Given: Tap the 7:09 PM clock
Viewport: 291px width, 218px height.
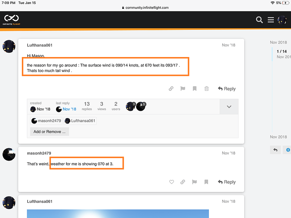Looking at the screenshot, I should tap(8, 3).
